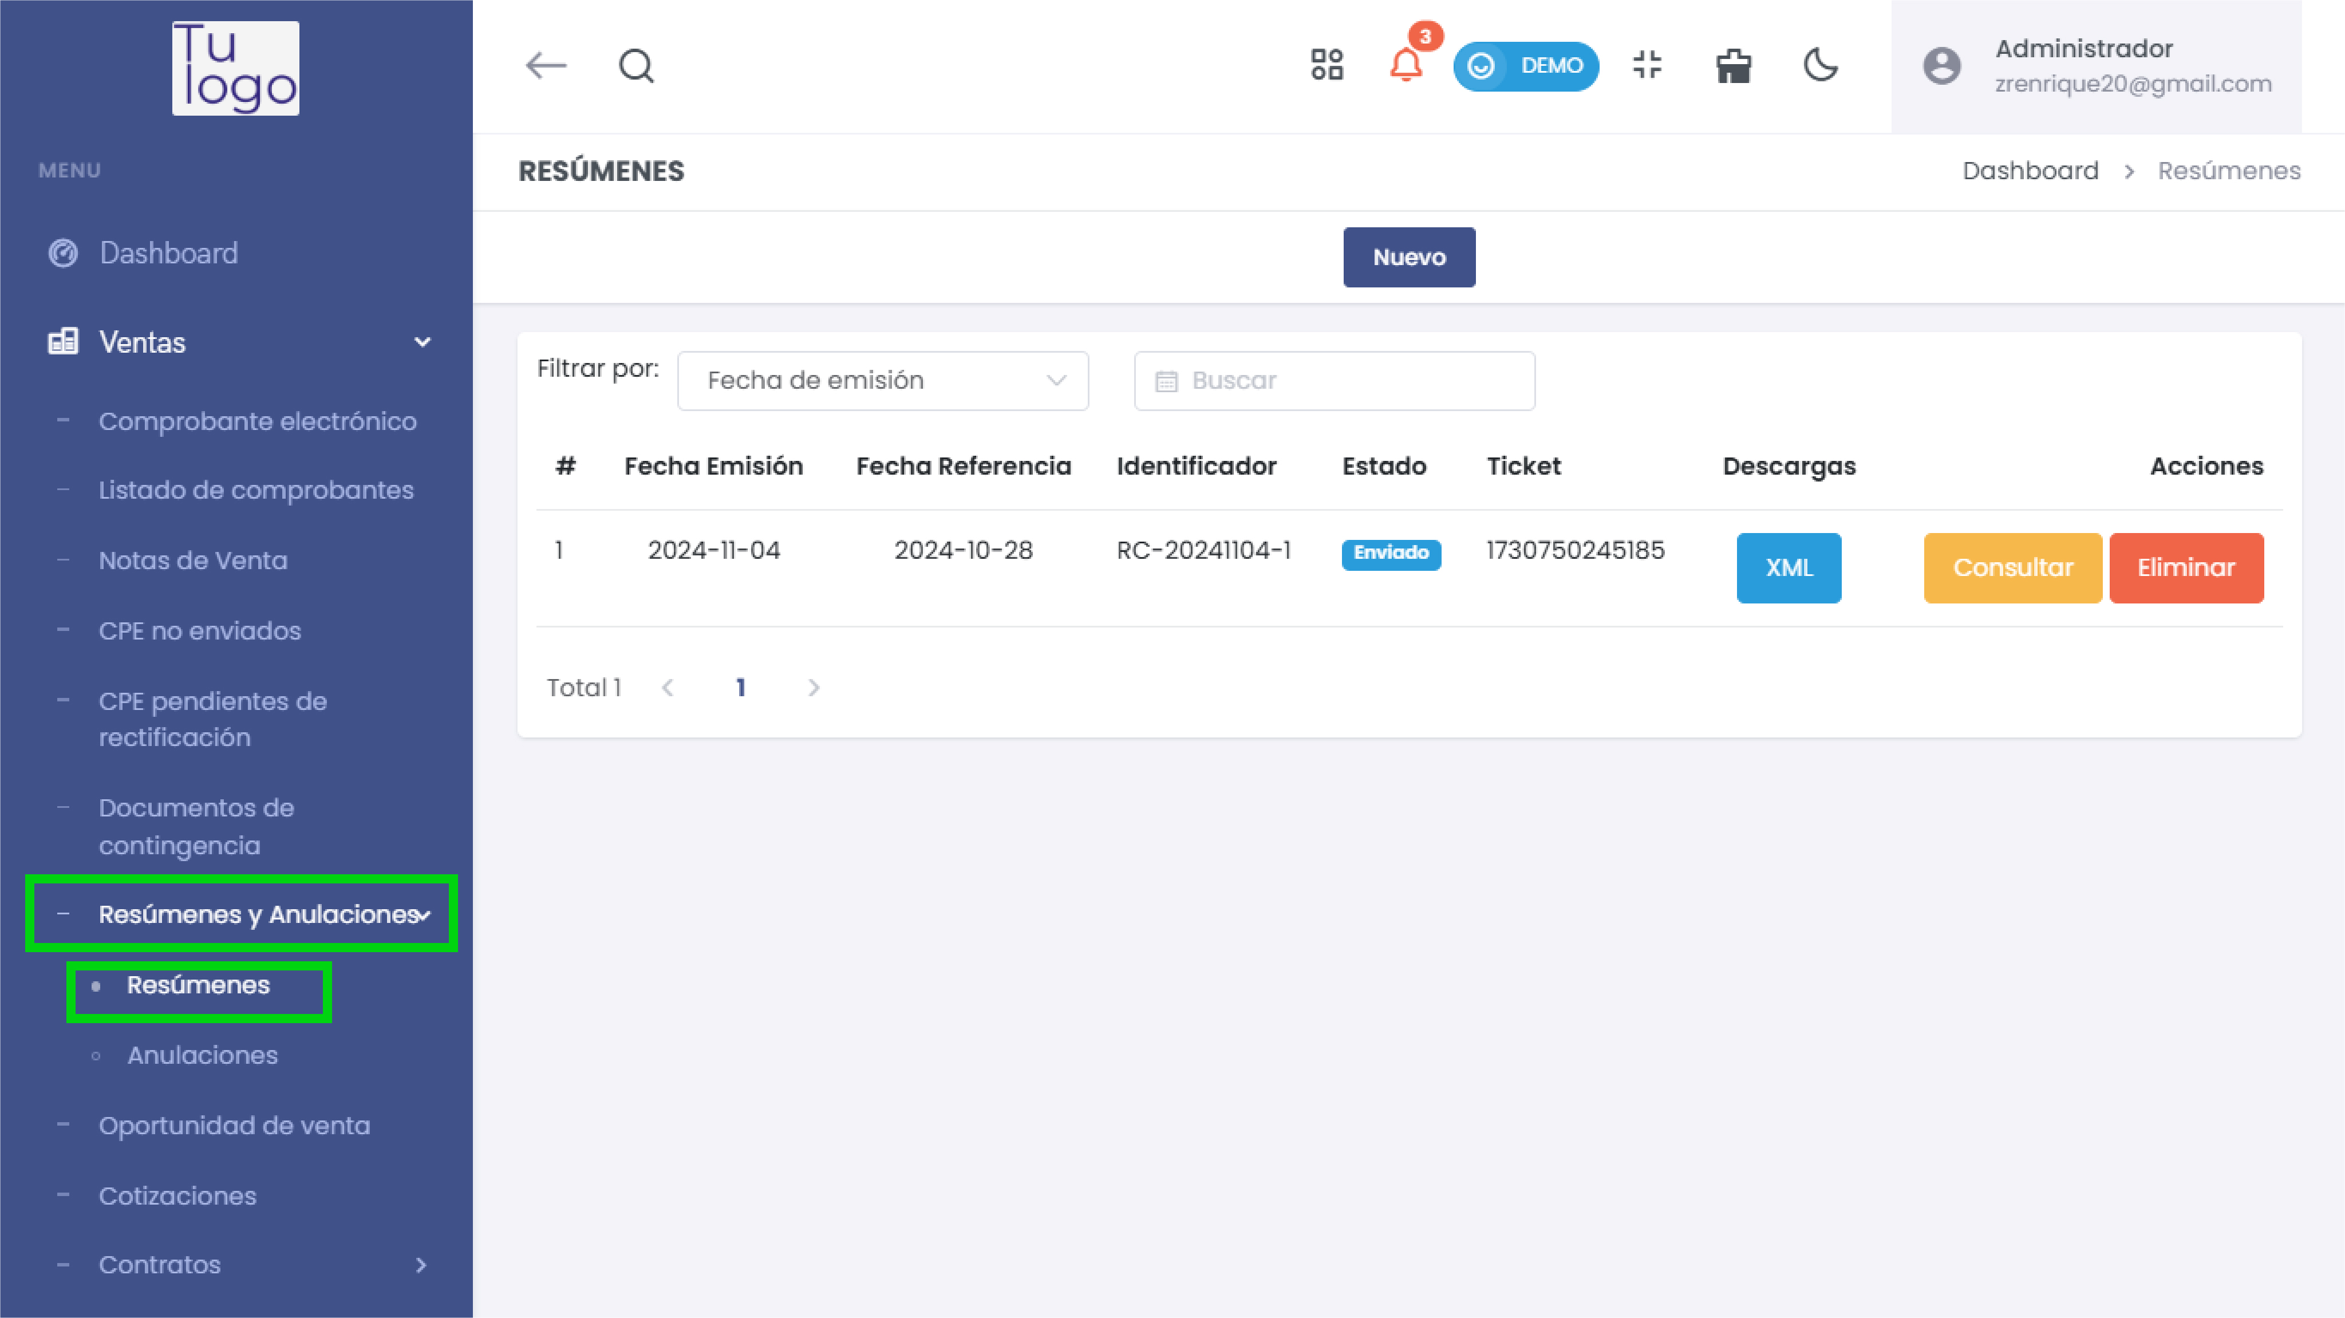Viewport: 2345px width, 1318px height.
Task: Click the Dashboard gauge icon in sidebar
Action: click(63, 253)
